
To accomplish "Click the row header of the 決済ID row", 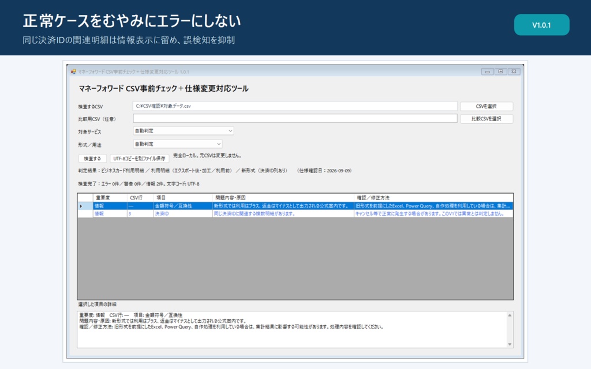I will pos(85,213).
